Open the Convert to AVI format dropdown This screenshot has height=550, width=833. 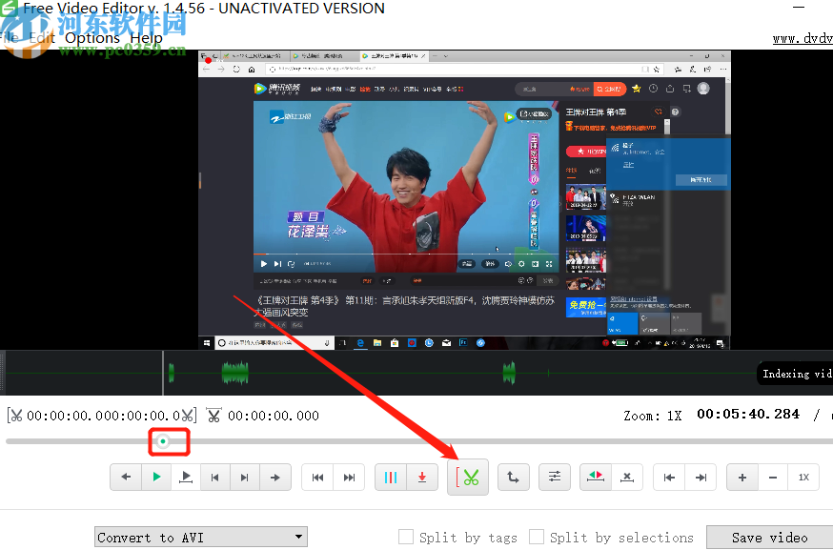pyautogui.click(x=200, y=537)
